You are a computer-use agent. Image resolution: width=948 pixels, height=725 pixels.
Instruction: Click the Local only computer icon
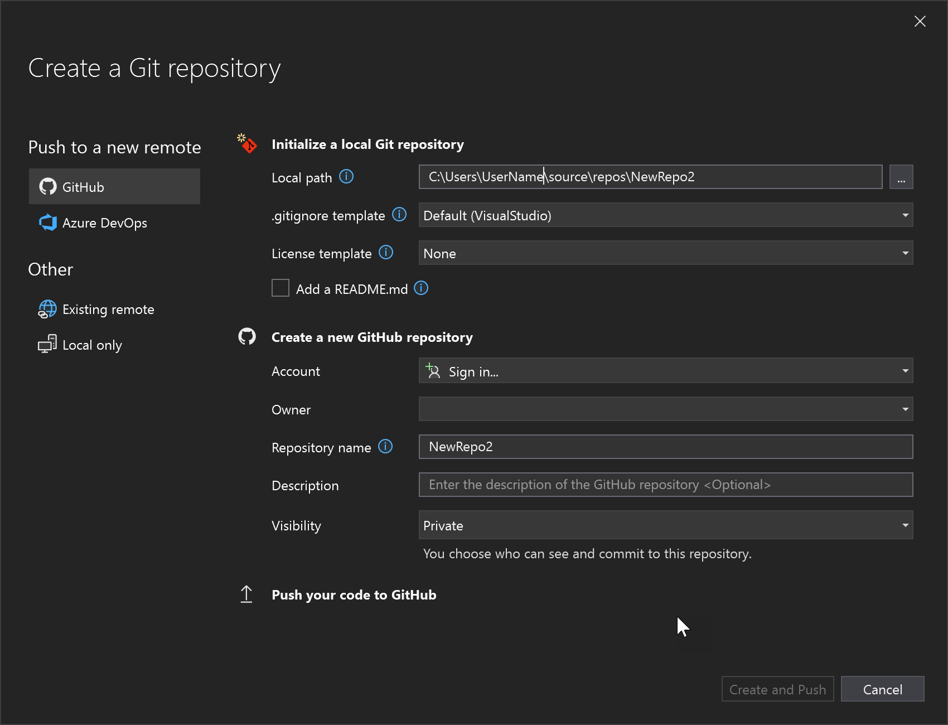[47, 344]
